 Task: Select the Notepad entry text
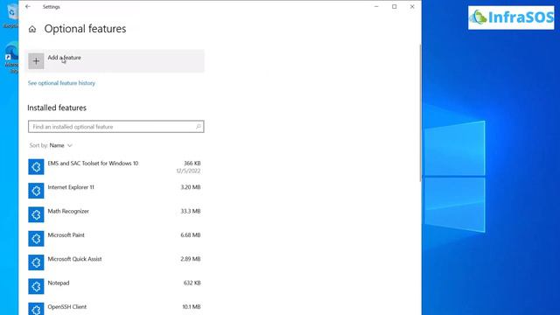click(59, 283)
